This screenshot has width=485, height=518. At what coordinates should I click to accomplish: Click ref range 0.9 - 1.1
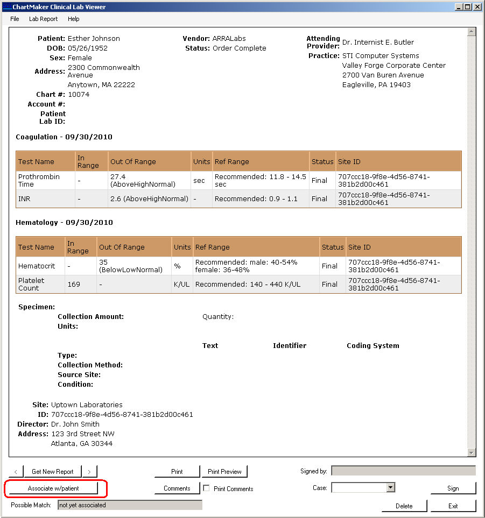click(x=256, y=198)
